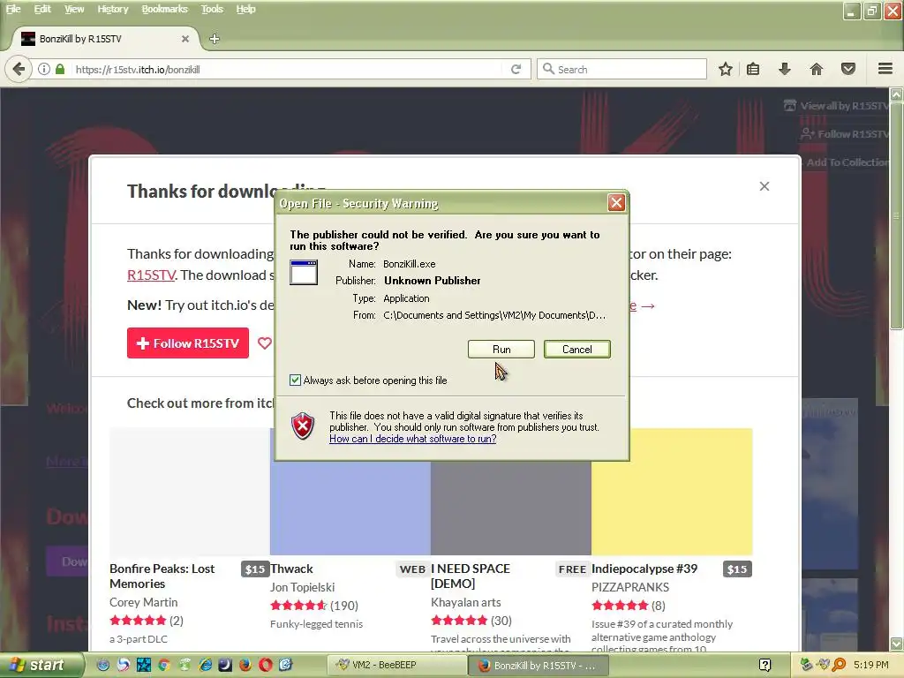Open the Firefox hamburger menu
The height and width of the screenshot is (678, 904).
pos(885,69)
